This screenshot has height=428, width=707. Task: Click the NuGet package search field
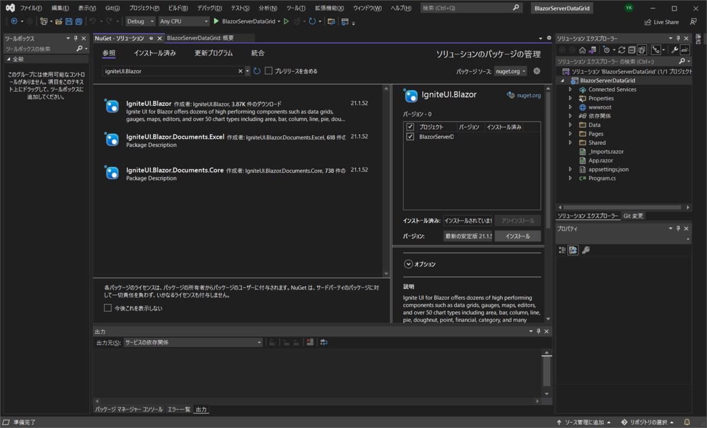[170, 71]
